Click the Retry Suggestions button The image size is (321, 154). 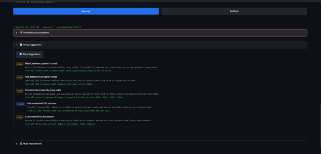tap(30, 54)
